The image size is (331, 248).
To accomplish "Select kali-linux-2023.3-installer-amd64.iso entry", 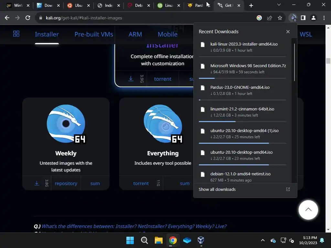I will (242, 47).
